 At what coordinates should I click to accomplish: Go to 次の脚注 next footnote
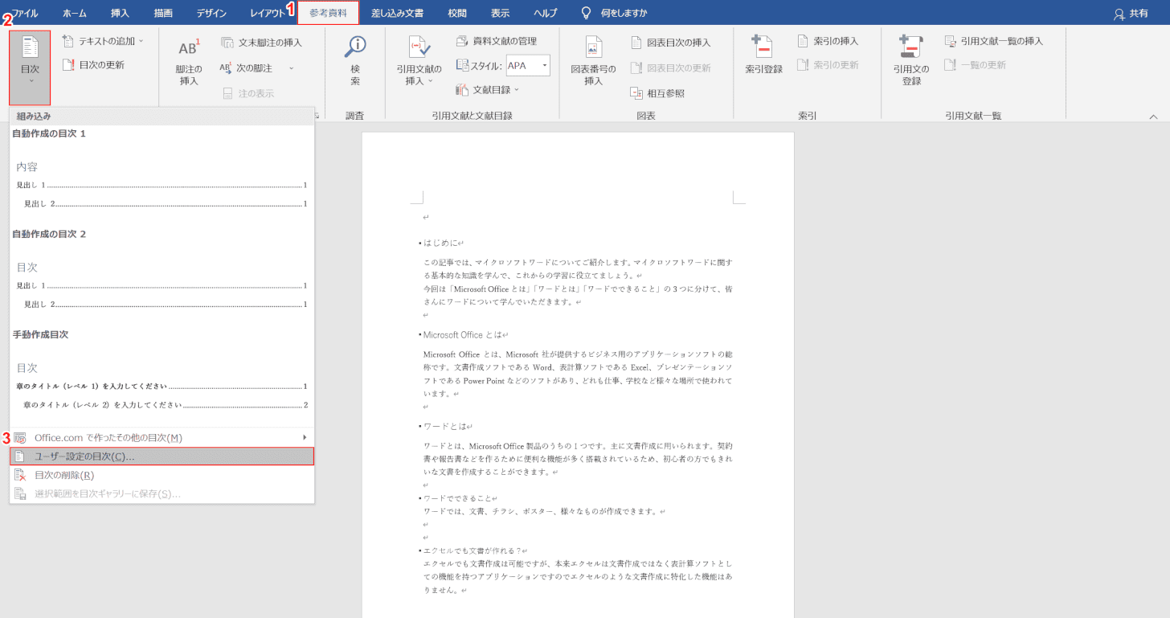[x=247, y=68]
